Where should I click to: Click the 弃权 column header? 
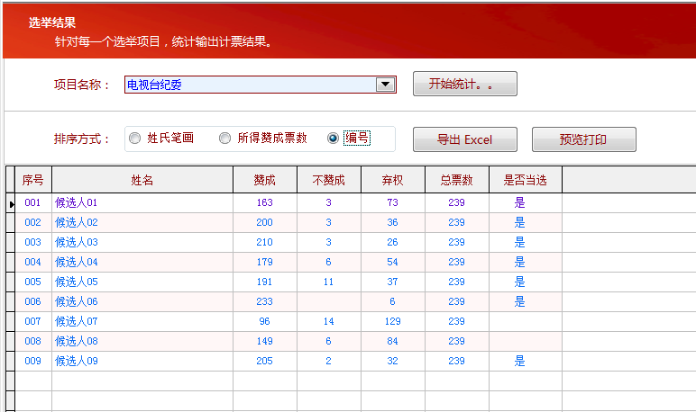(x=393, y=180)
